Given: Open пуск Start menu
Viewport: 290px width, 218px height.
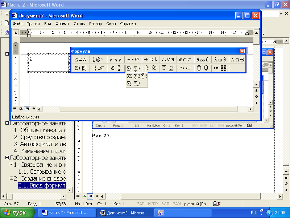Looking at the screenshot, I should [17, 213].
